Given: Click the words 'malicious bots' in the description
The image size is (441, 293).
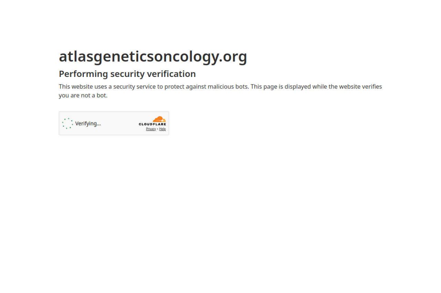Looking at the screenshot, I should click(x=228, y=87).
